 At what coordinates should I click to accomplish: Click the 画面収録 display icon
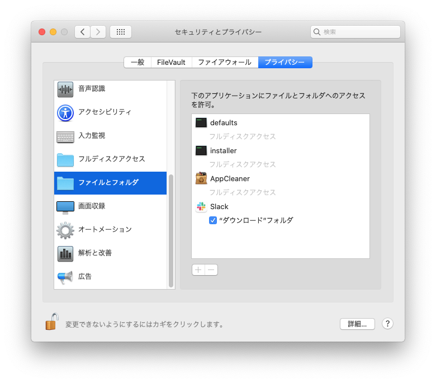[65, 207]
